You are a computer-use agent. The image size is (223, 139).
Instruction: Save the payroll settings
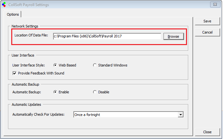click(207, 21)
